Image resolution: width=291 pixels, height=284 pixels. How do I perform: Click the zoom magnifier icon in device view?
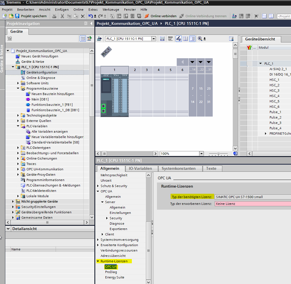coord(200,39)
